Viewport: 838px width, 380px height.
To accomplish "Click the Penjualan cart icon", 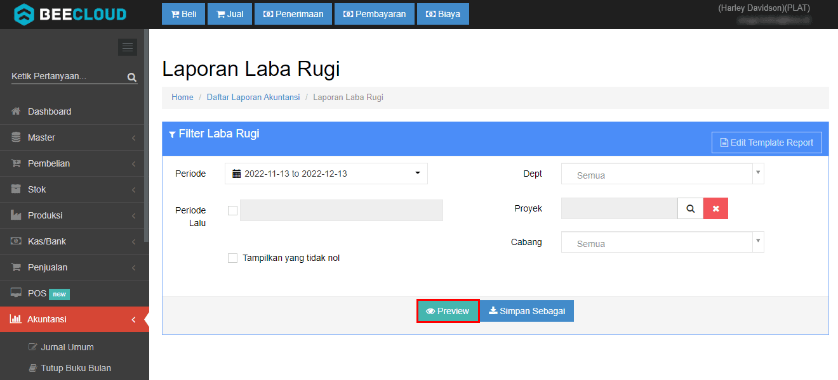I will (x=16, y=267).
